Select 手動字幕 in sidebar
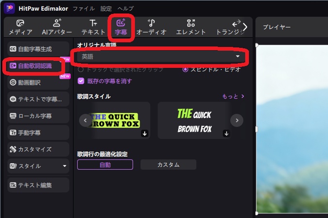Screen dimensions: 328x218 point(38,133)
